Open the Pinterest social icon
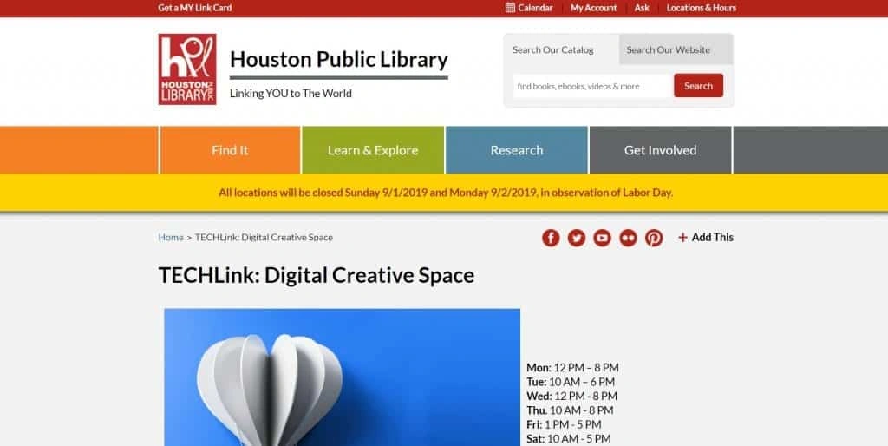The width and height of the screenshot is (888, 446). point(654,238)
